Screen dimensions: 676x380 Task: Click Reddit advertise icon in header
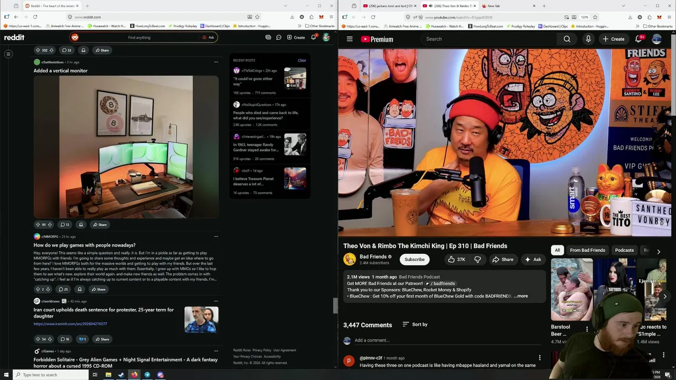coord(268,37)
